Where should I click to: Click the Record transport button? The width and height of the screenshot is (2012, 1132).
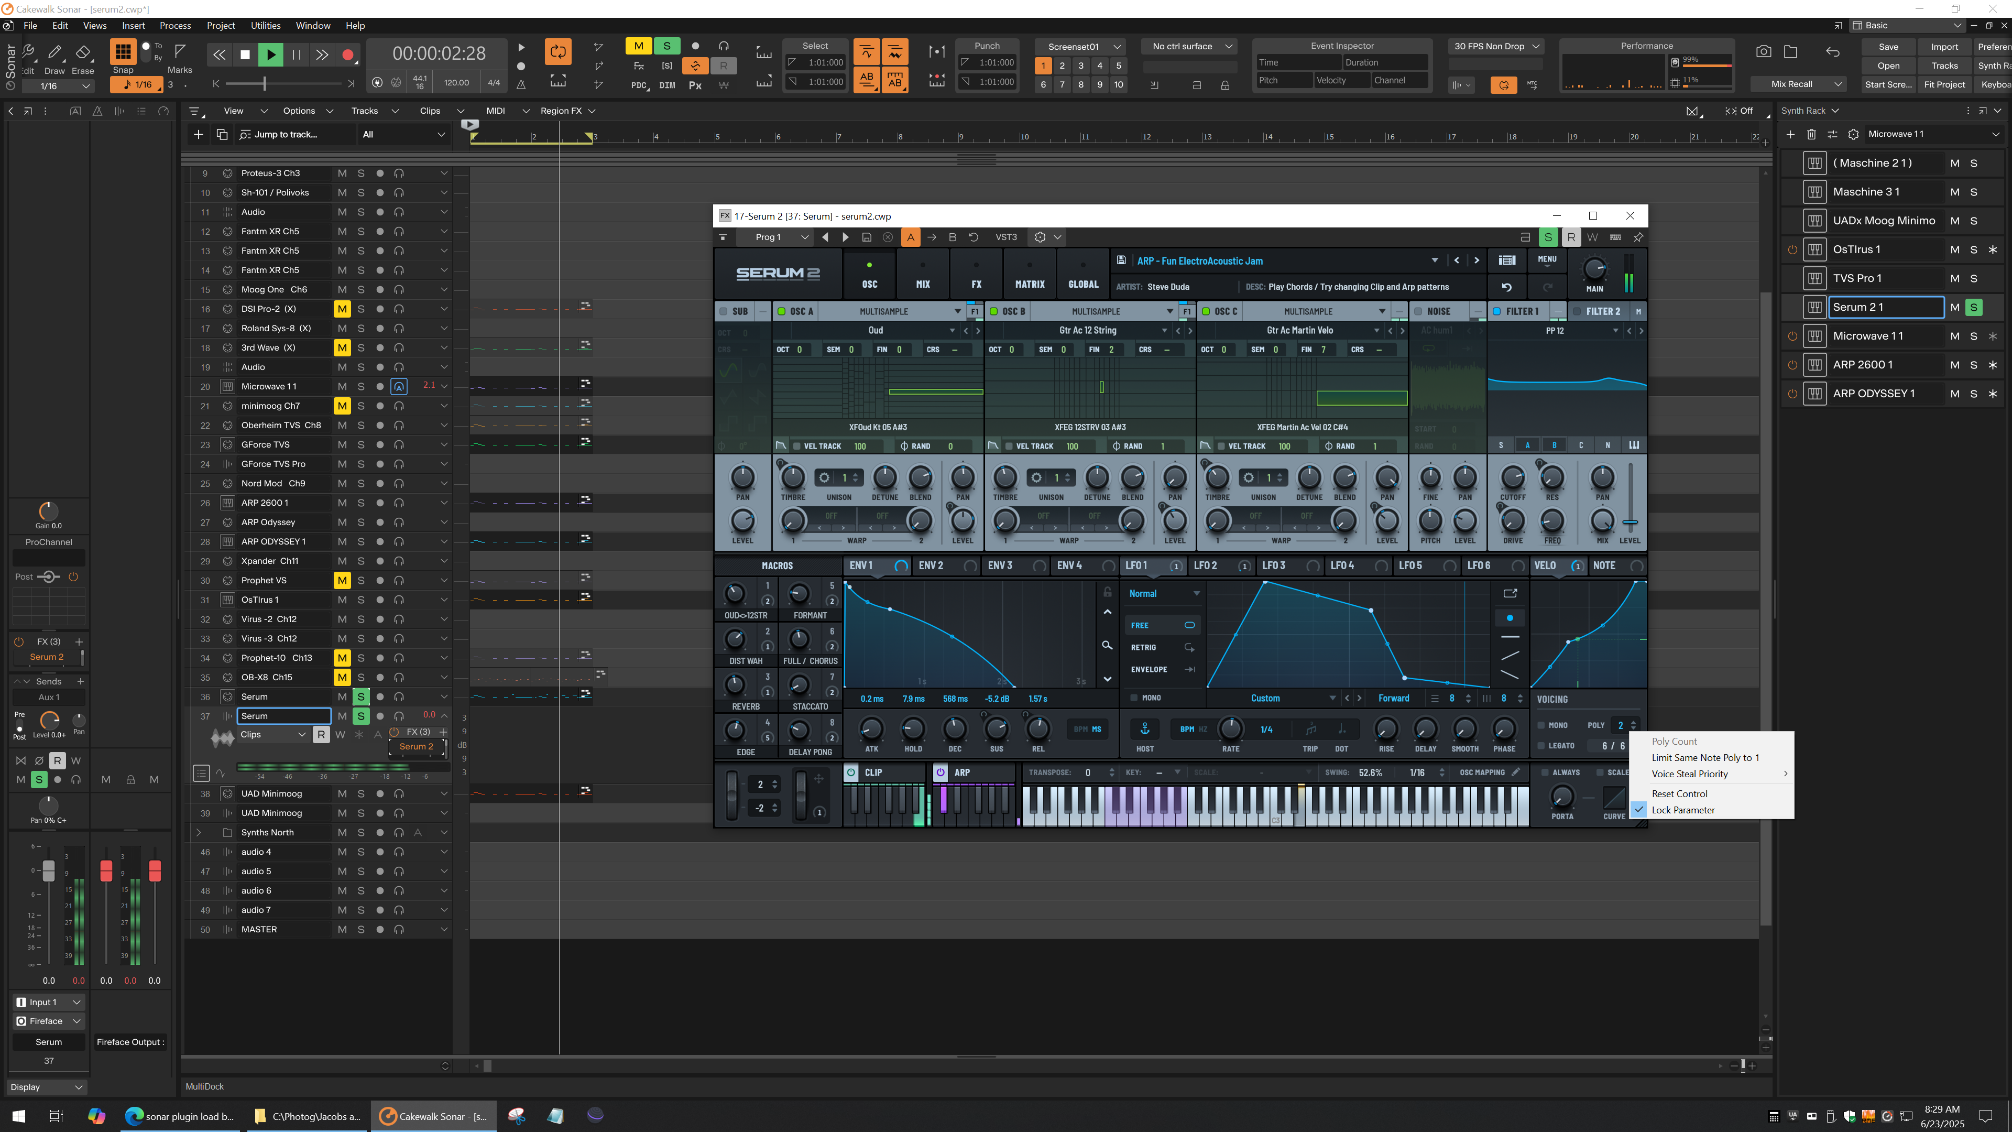348,55
